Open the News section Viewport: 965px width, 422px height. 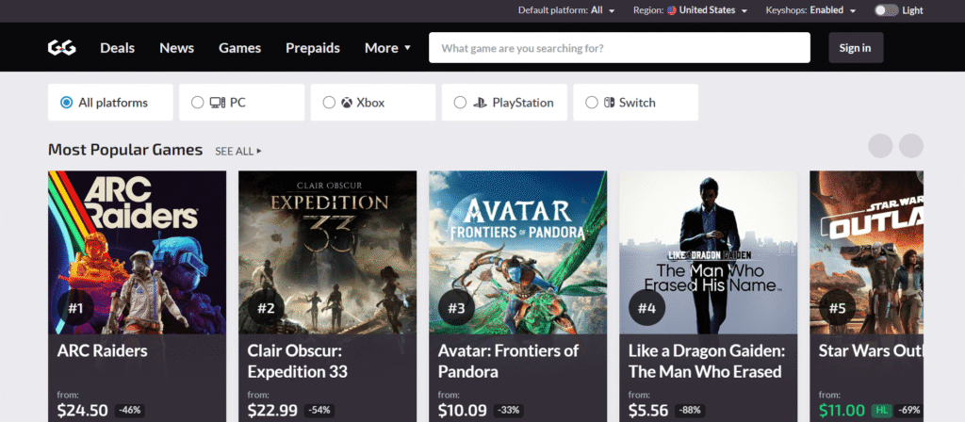pyautogui.click(x=176, y=48)
